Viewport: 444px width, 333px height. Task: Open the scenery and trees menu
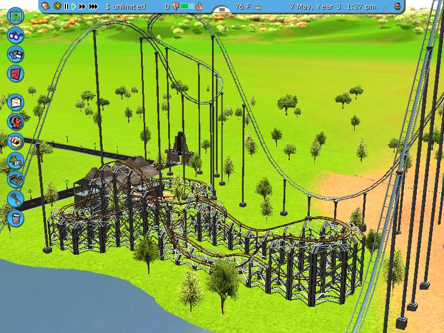point(16,160)
